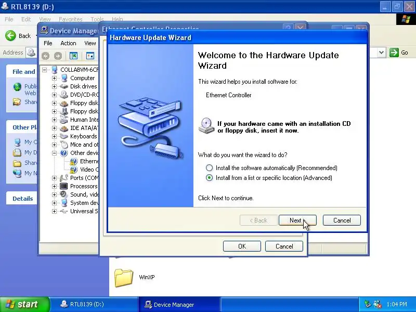Expand the Sound, video tree node
Image resolution: width=416 pixels, height=312 pixels.
tap(54, 194)
